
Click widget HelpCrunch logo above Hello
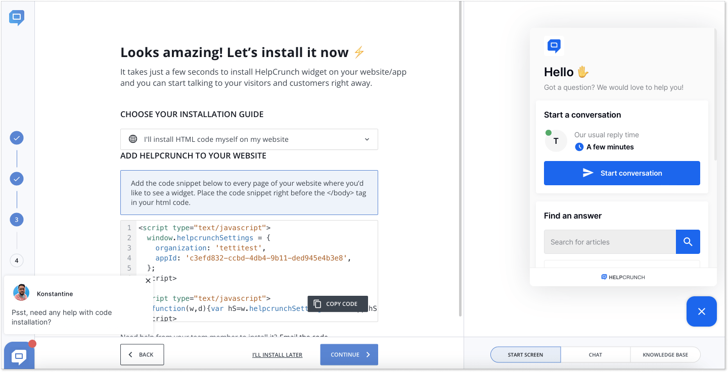point(554,46)
